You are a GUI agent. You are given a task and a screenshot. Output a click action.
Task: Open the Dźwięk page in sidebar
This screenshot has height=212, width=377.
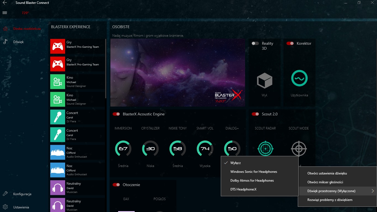[18, 42]
